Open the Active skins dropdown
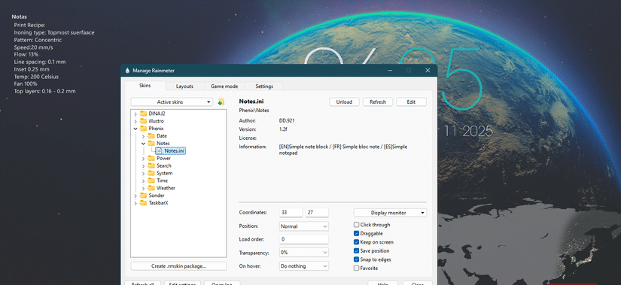This screenshot has width=621, height=285. point(172,102)
